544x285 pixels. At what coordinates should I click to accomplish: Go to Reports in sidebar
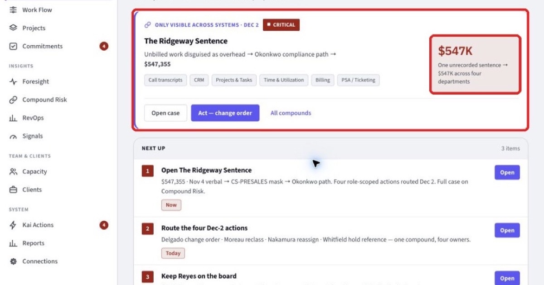coord(33,243)
